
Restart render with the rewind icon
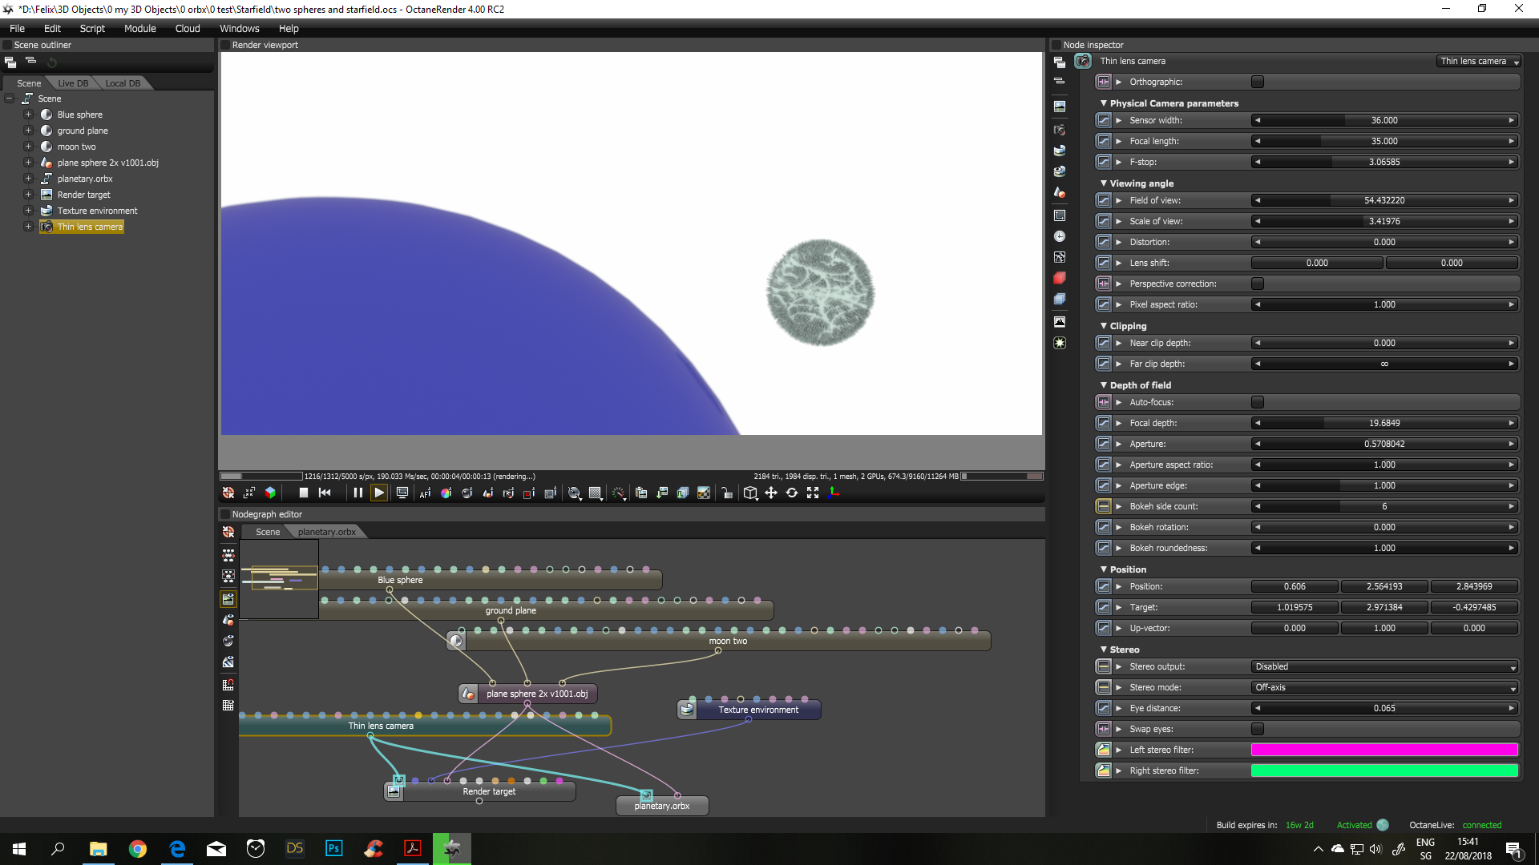325,493
